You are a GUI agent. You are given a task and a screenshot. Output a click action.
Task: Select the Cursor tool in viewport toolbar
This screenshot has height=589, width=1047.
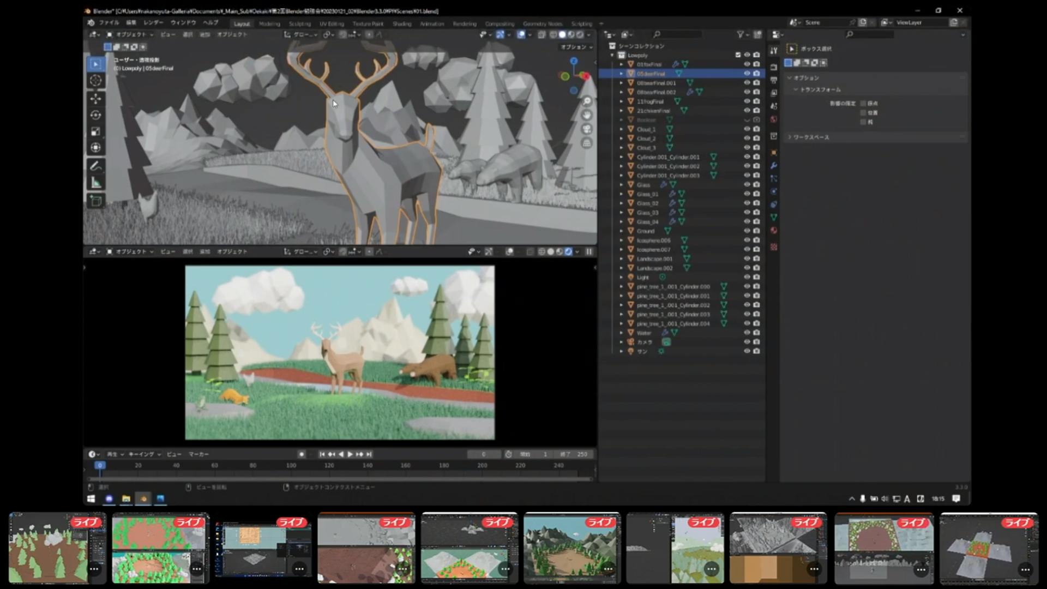(95, 81)
